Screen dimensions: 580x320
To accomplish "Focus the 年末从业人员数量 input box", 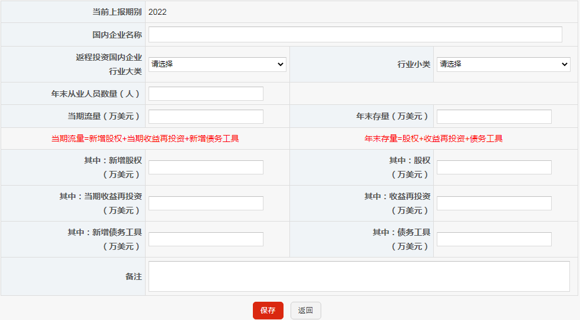I will click(206, 94).
